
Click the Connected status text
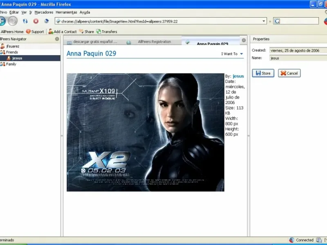tap(305, 240)
